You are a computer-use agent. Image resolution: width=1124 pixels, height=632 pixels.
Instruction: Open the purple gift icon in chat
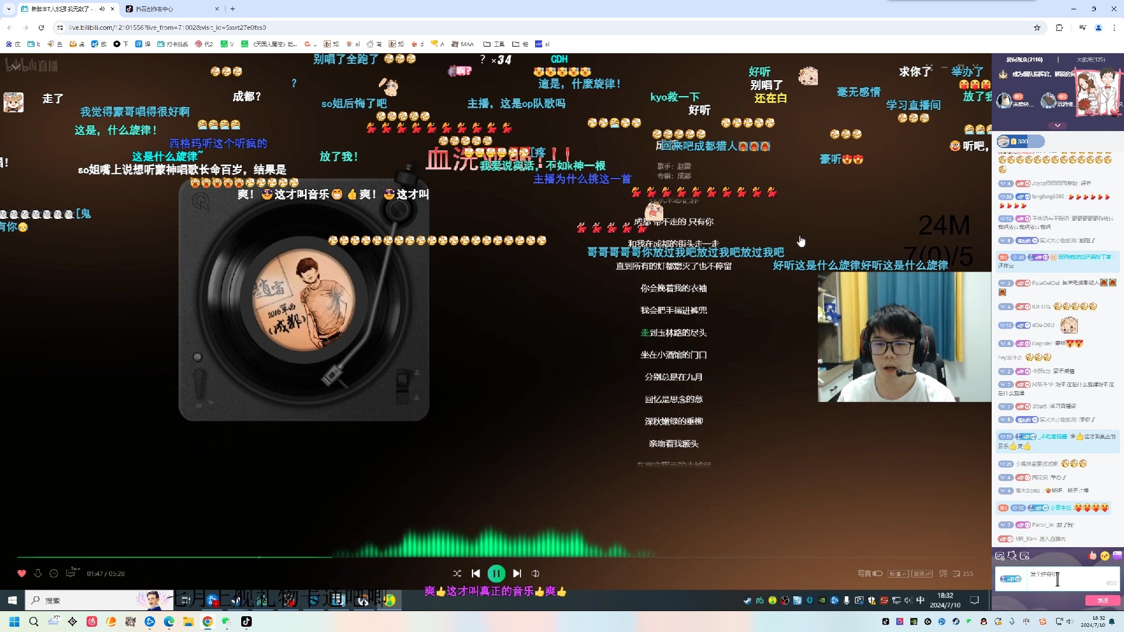click(x=1117, y=555)
